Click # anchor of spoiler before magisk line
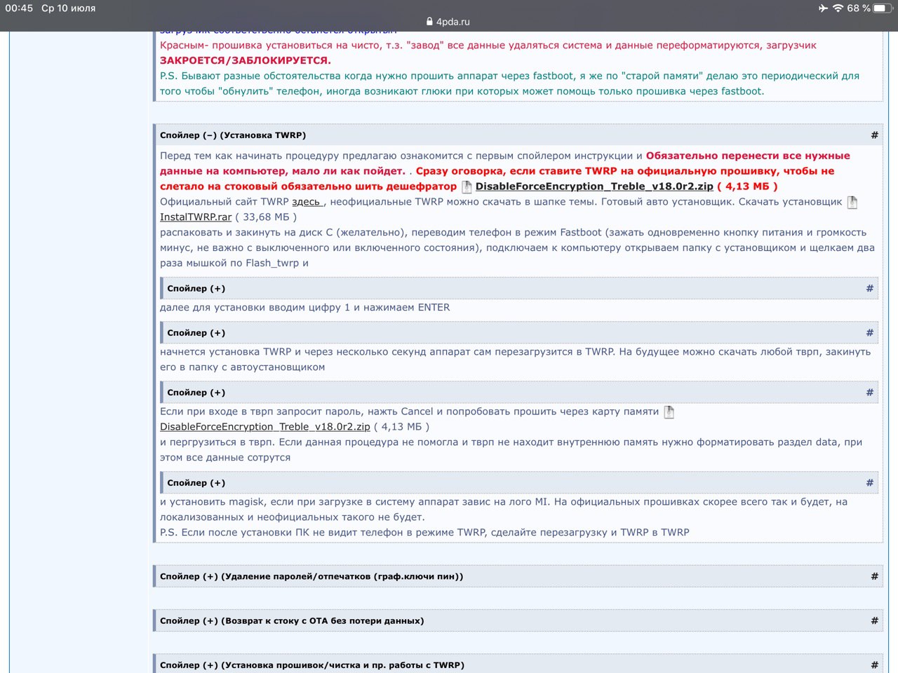This screenshot has width=898, height=673. pos(869,483)
